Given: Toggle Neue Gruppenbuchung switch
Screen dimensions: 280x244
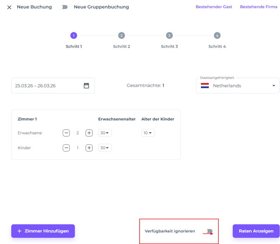Looking at the screenshot, I should pyautogui.click(x=64, y=7).
